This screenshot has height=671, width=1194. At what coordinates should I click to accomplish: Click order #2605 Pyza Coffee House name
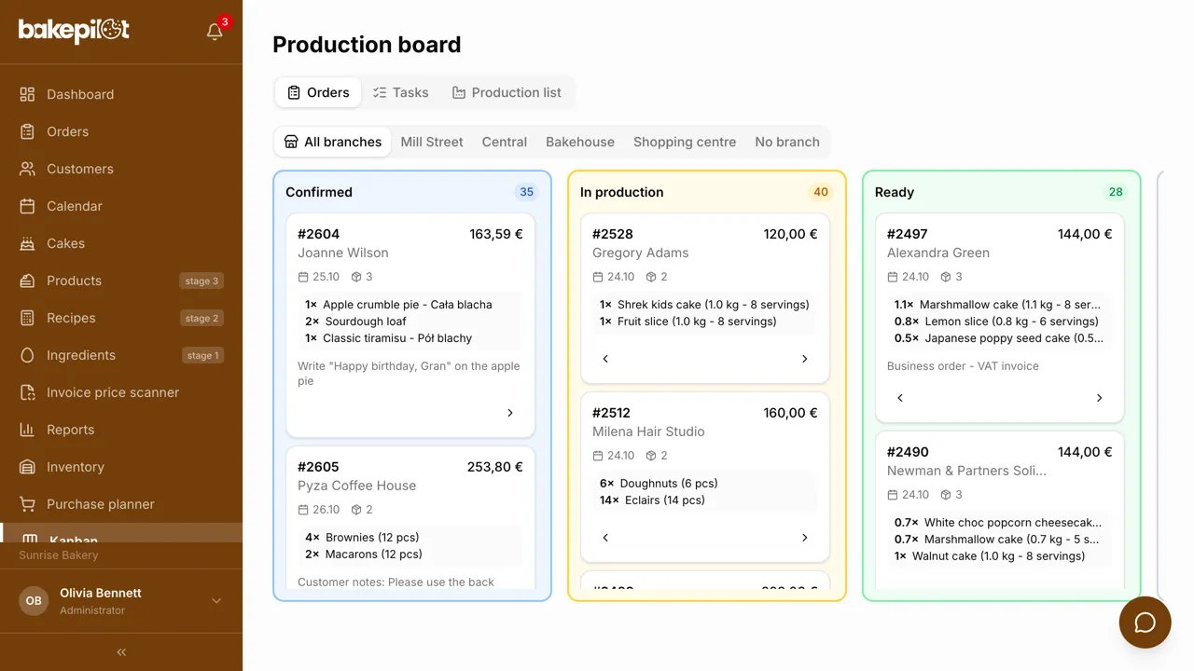pyautogui.click(x=357, y=486)
